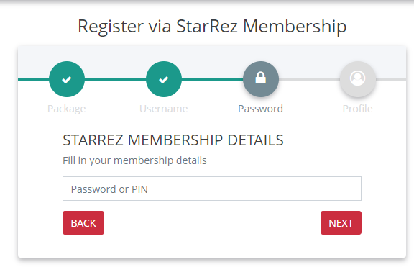Click the Package step label
This screenshot has height=267, width=414.
(x=67, y=109)
